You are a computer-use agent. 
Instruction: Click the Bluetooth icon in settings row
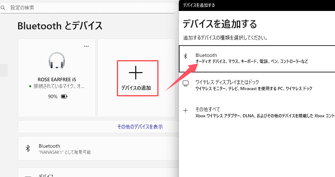coord(28,148)
